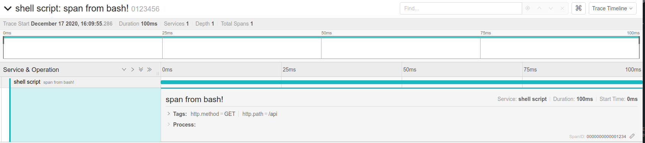Screen dimensions: 645x143
Task: Collapse one level with right chevron
Action: tap(132, 70)
